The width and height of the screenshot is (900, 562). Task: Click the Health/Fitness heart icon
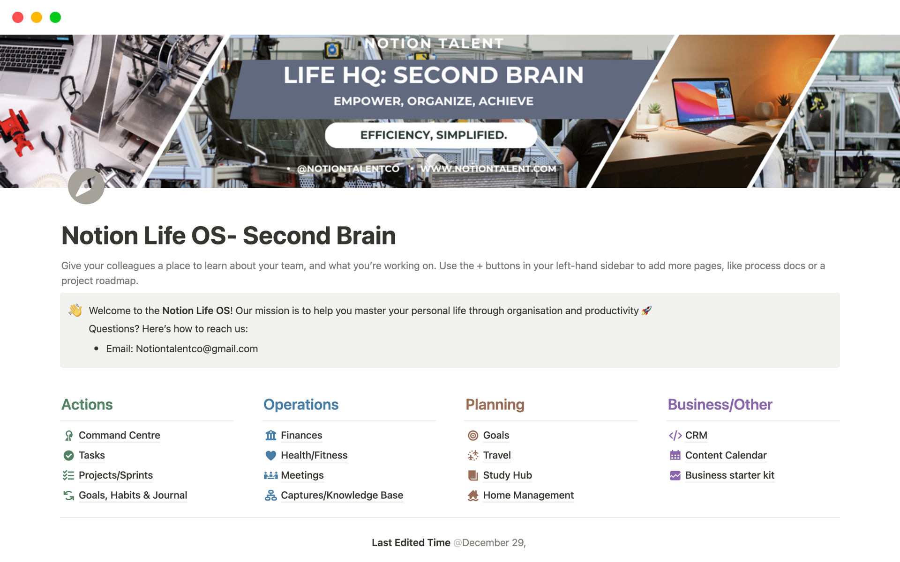270,455
